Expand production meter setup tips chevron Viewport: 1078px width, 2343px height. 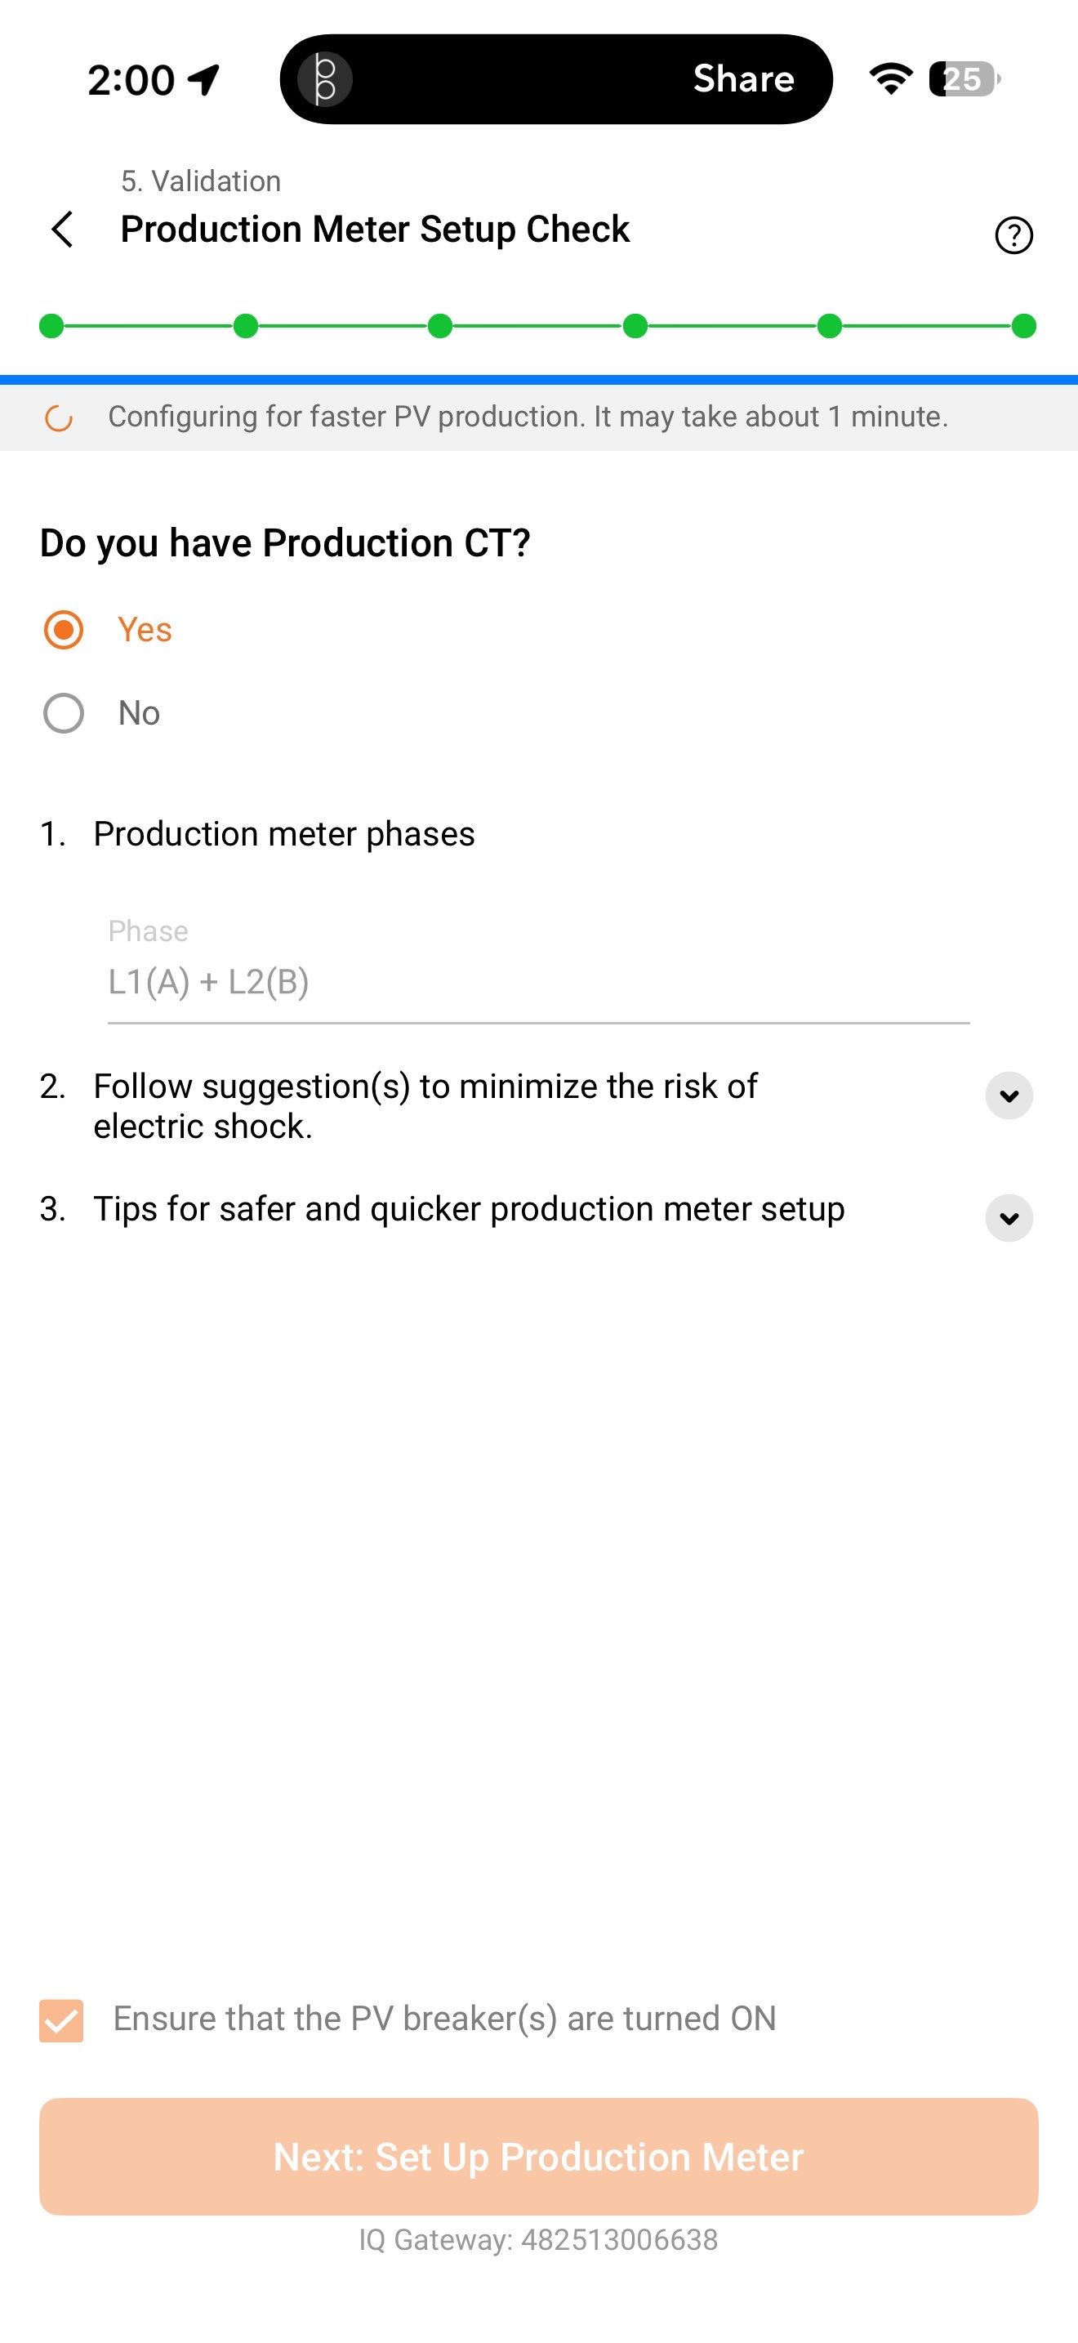1009,1218
